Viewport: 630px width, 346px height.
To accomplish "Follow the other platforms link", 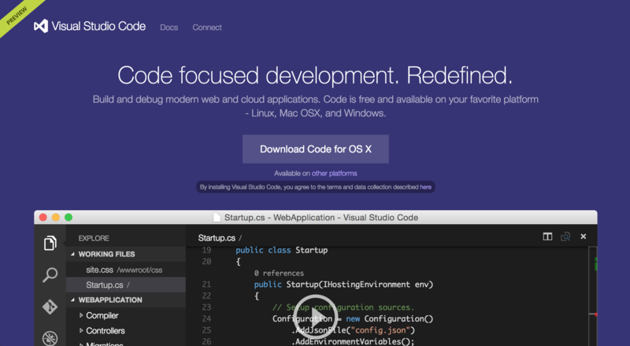I will click(x=334, y=174).
